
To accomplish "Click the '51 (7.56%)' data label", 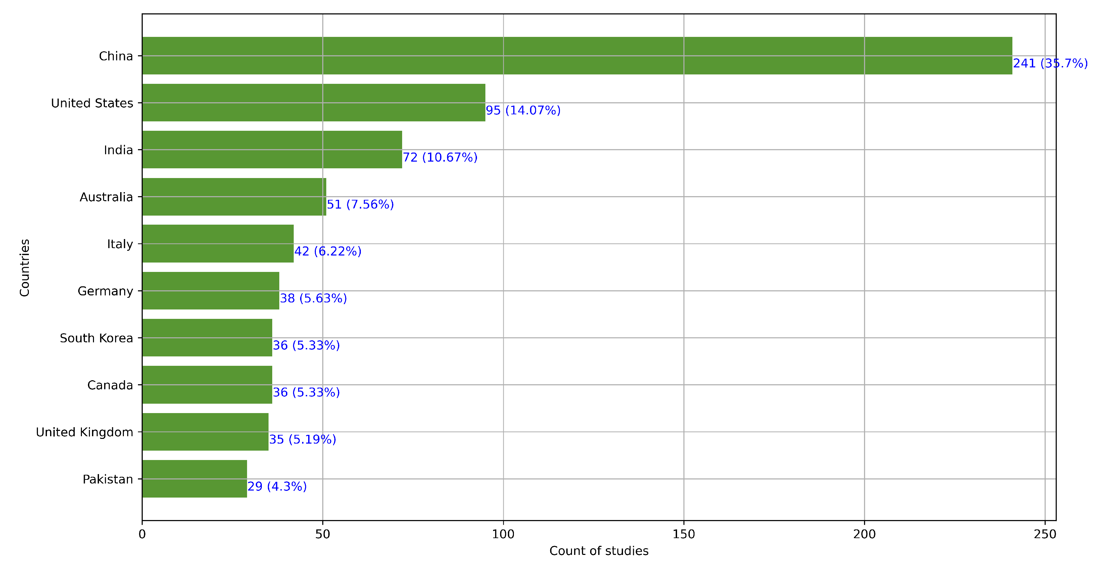I will pyautogui.click(x=360, y=204).
